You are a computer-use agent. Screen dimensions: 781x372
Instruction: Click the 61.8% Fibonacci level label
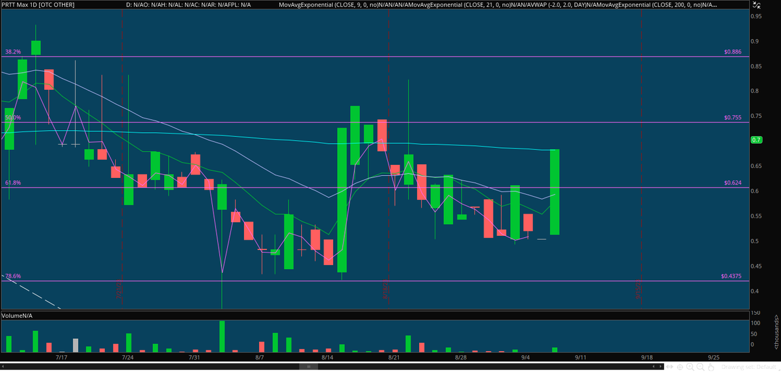pos(13,183)
